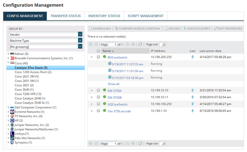
Task: Expand the HQCoreSwitch row
Action: [x=92, y=104]
